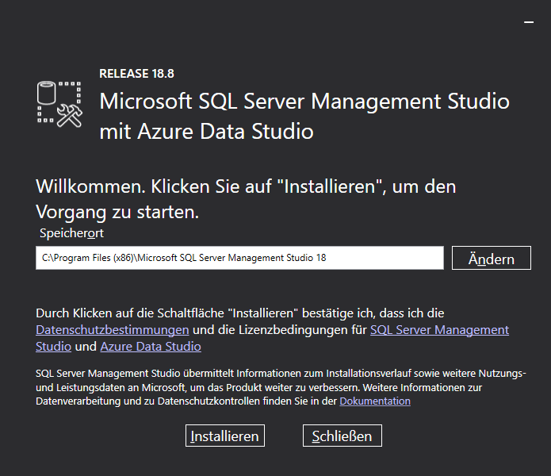
Task: Click the RELEASE 18.8 version label
Action: click(x=136, y=74)
